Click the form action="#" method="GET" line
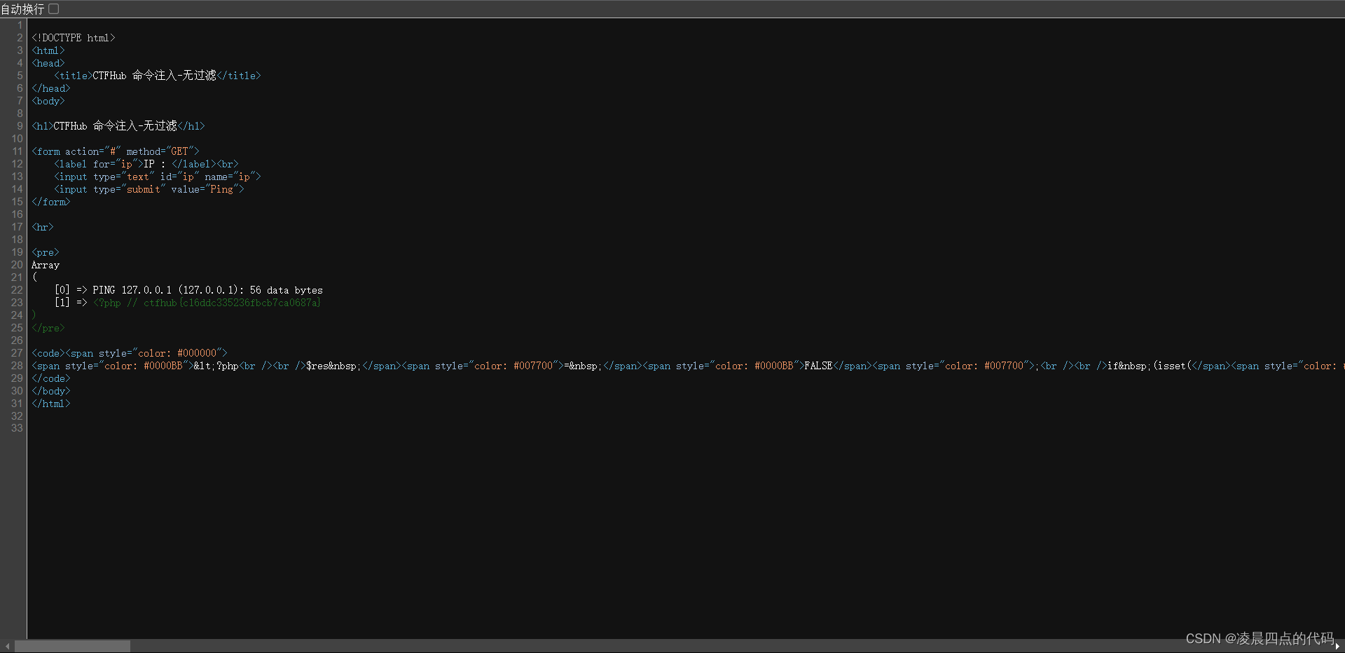Viewport: 1345px width, 653px height. click(x=116, y=151)
